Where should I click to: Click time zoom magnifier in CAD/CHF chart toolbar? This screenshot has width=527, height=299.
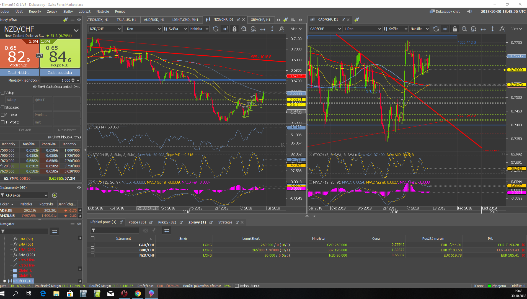[x=464, y=29]
